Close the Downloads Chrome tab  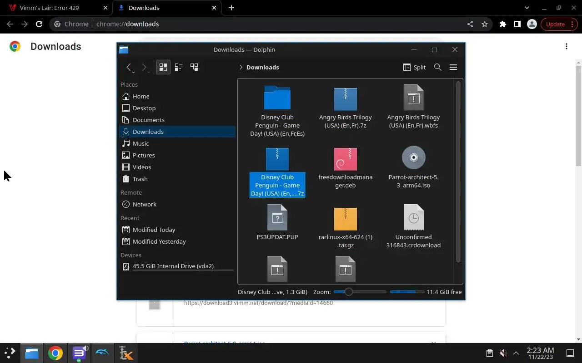tap(215, 8)
